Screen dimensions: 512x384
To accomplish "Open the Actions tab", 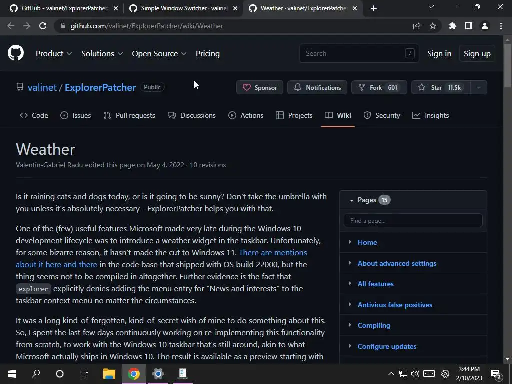I will point(246,115).
